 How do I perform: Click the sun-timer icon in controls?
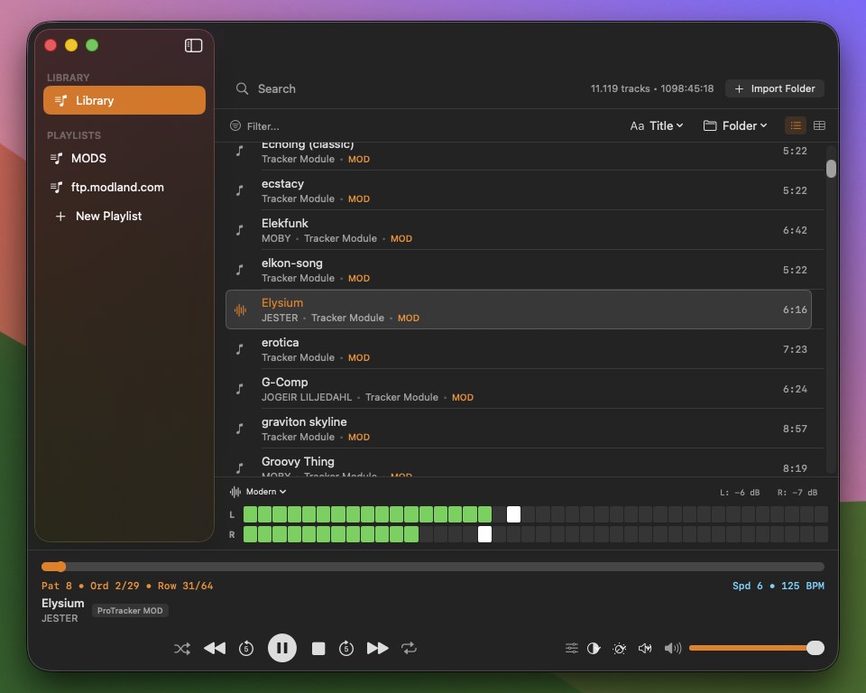click(620, 648)
